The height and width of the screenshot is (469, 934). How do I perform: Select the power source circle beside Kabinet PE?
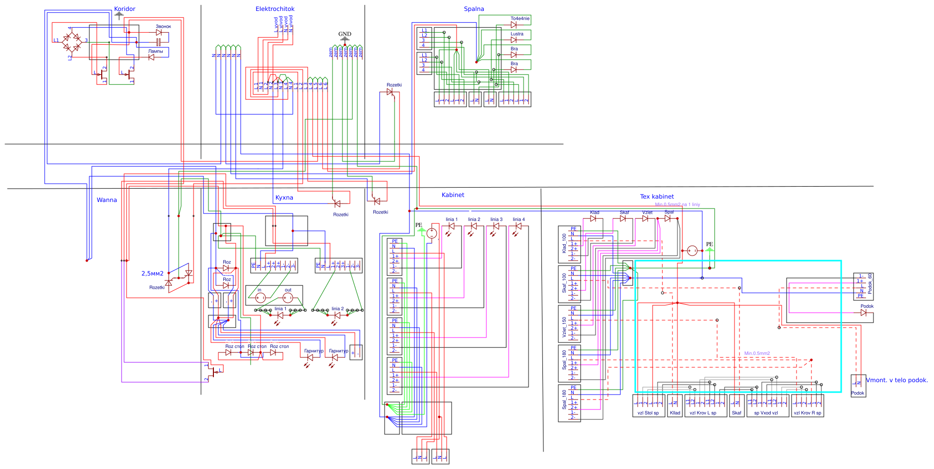pyautogui.click(x=432, y=233)
